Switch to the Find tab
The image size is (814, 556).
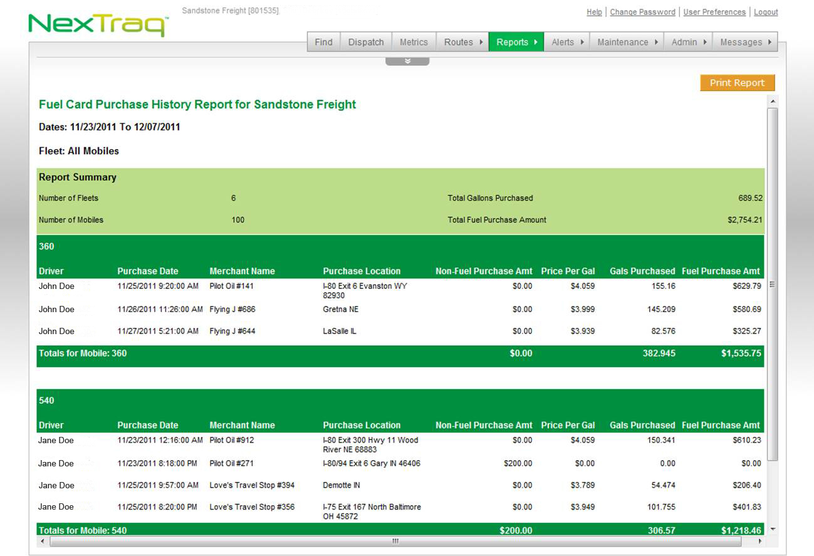(x=323, y=42)
